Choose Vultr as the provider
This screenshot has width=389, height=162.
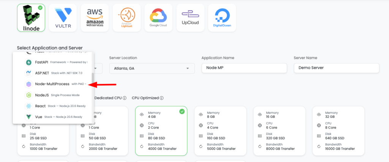coord(63,18)
